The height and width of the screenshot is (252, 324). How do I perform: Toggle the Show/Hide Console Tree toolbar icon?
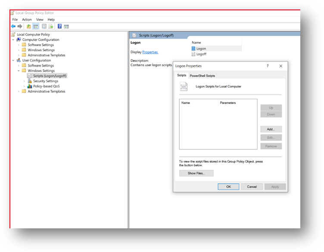pos(36,26)
